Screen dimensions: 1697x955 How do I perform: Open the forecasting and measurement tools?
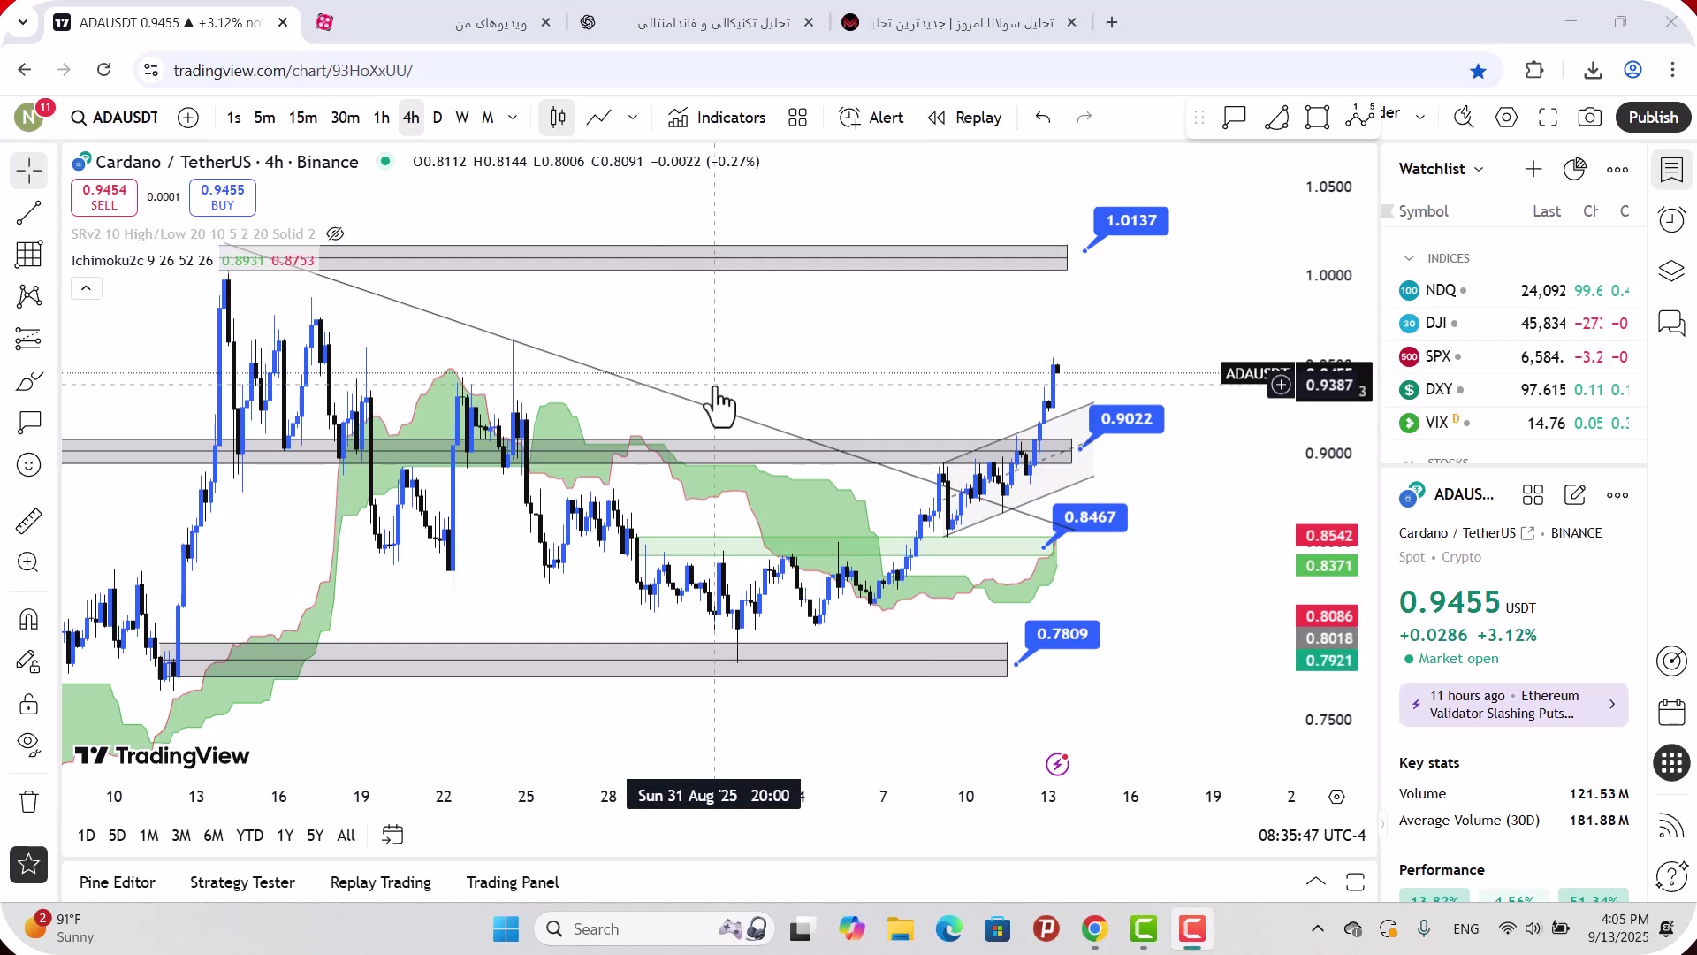29,339
